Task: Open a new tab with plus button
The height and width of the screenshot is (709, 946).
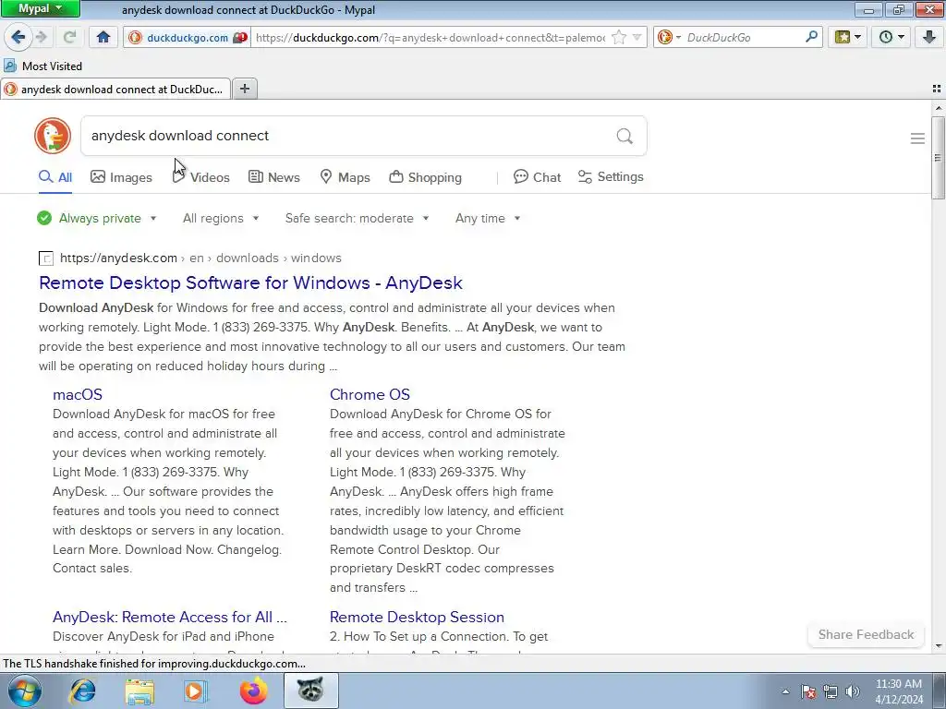Action: click(x=244, y=89)
